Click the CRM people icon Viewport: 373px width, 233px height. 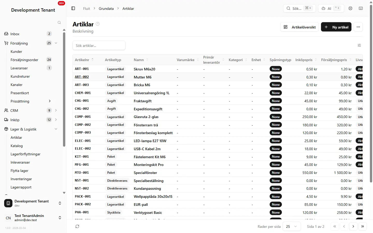(x=6, y=111)
